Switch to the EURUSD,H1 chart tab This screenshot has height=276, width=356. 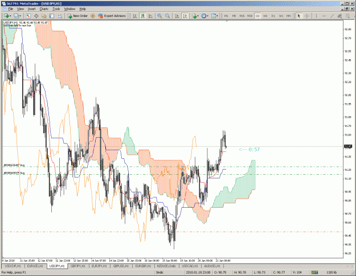pyautogui.click(x=35, y=266)
